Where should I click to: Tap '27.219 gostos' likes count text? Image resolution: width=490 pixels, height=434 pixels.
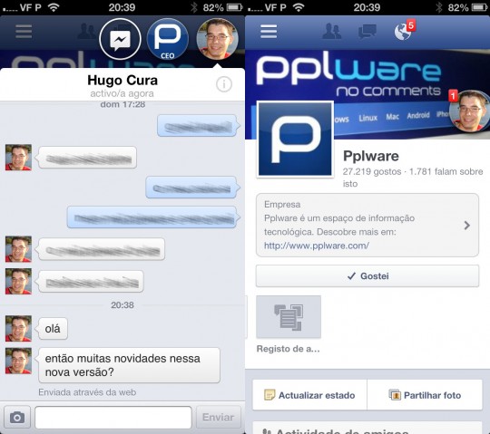click(x=372, y=171)
